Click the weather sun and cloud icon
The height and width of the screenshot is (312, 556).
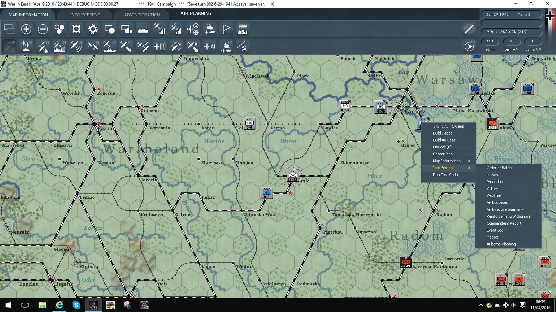pos(210,29)
